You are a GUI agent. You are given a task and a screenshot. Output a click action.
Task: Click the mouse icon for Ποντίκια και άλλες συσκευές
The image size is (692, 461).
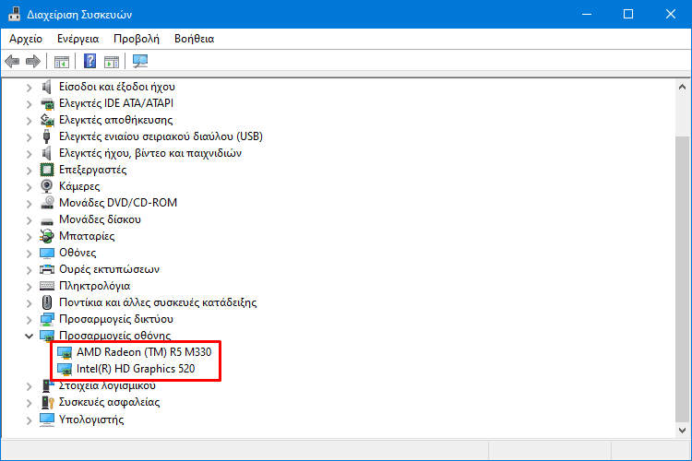pos(47,302)
